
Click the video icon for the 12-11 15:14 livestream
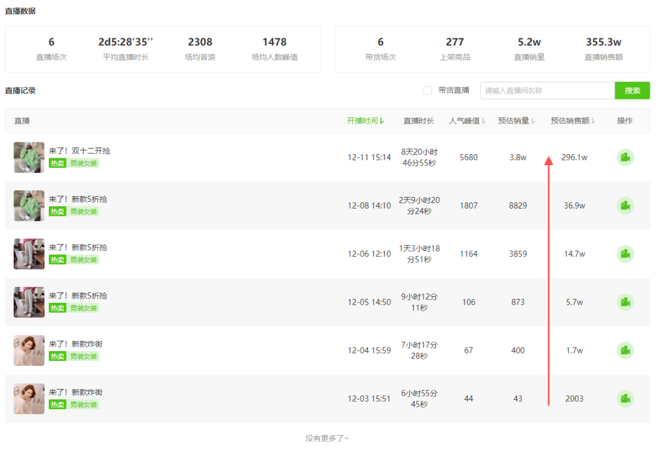625,157
